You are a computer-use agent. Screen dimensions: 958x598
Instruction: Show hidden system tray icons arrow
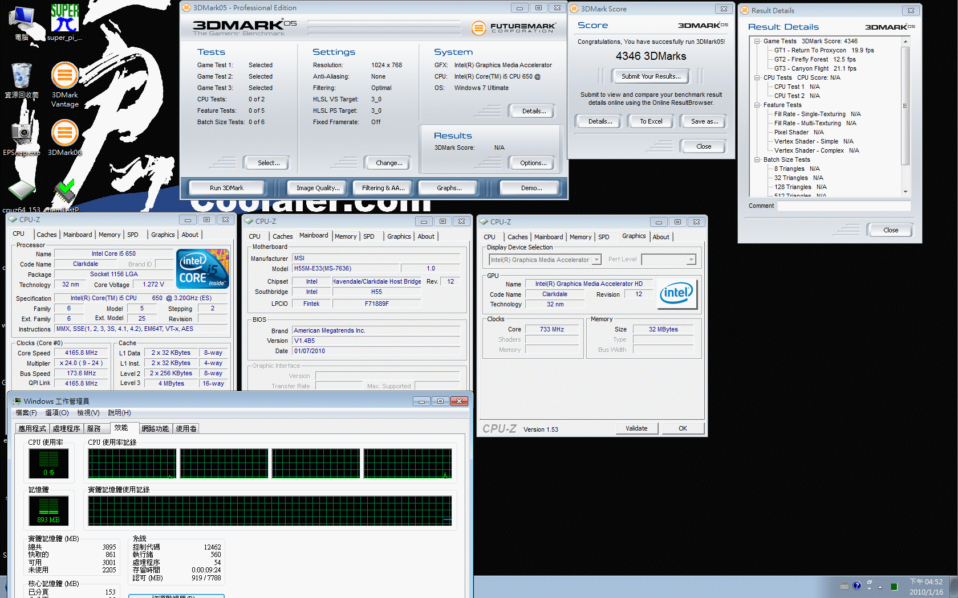coord(880,587)
